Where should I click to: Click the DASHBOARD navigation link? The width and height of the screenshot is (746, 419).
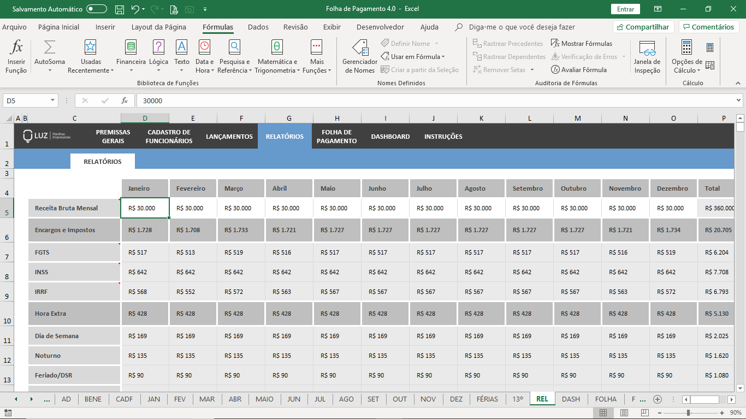(390, 137)
